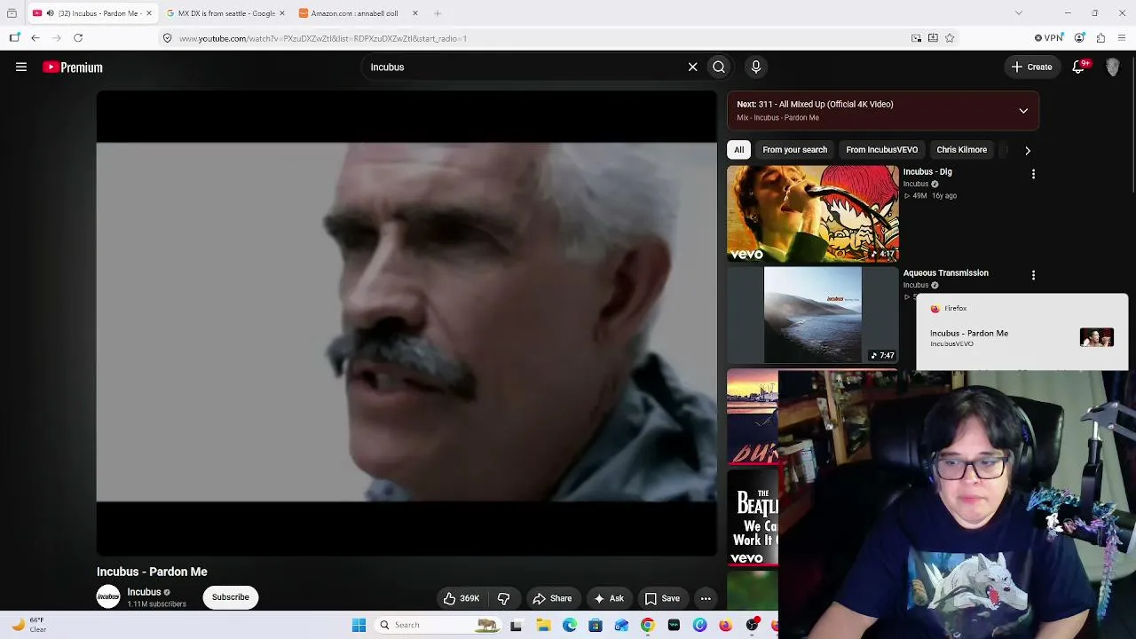This screenshot has width=1136, height=639.
Task: Focus the browser address bar URL
Action: [x=532, y=38]
